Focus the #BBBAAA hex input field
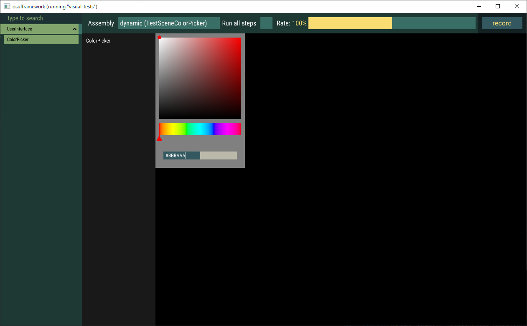This screenshot has height=326, width=527. [x=181, y=155]
